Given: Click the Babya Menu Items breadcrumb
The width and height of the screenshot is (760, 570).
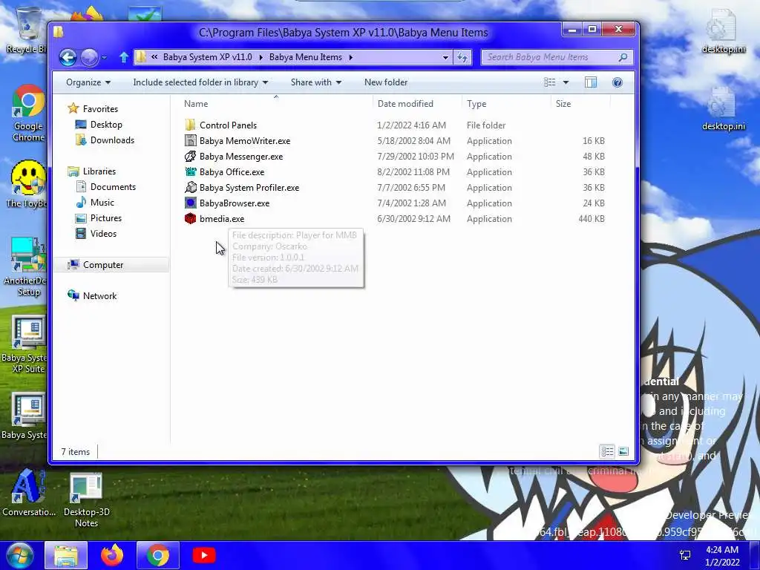Looking at the screenshot, I should (x=305, y=57).
